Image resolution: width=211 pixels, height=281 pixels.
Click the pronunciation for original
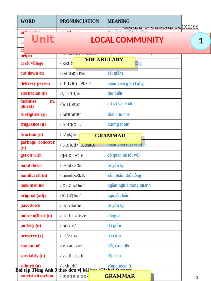71,195
